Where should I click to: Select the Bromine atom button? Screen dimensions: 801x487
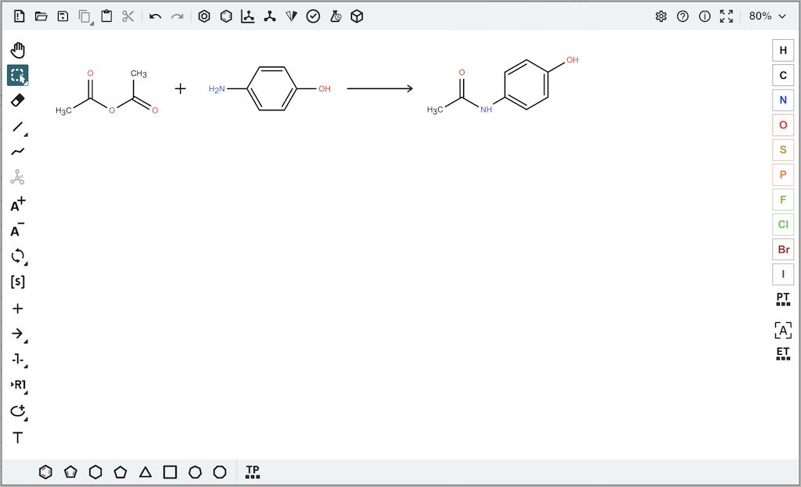(x=783, y=249)
